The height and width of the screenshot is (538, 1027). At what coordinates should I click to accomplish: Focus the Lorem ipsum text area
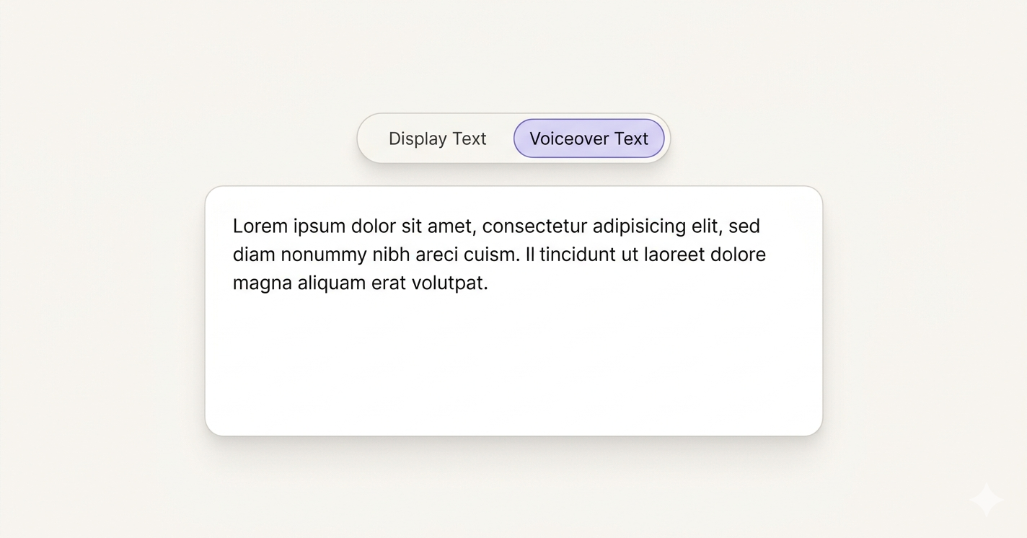pos(513,311)
